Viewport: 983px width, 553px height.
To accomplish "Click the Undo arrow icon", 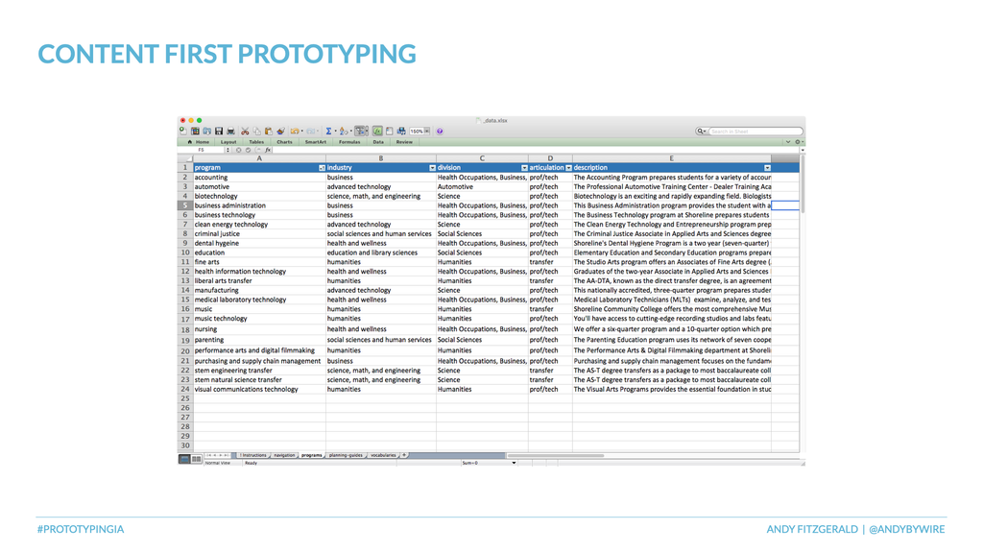I will [x=295, y=131].
